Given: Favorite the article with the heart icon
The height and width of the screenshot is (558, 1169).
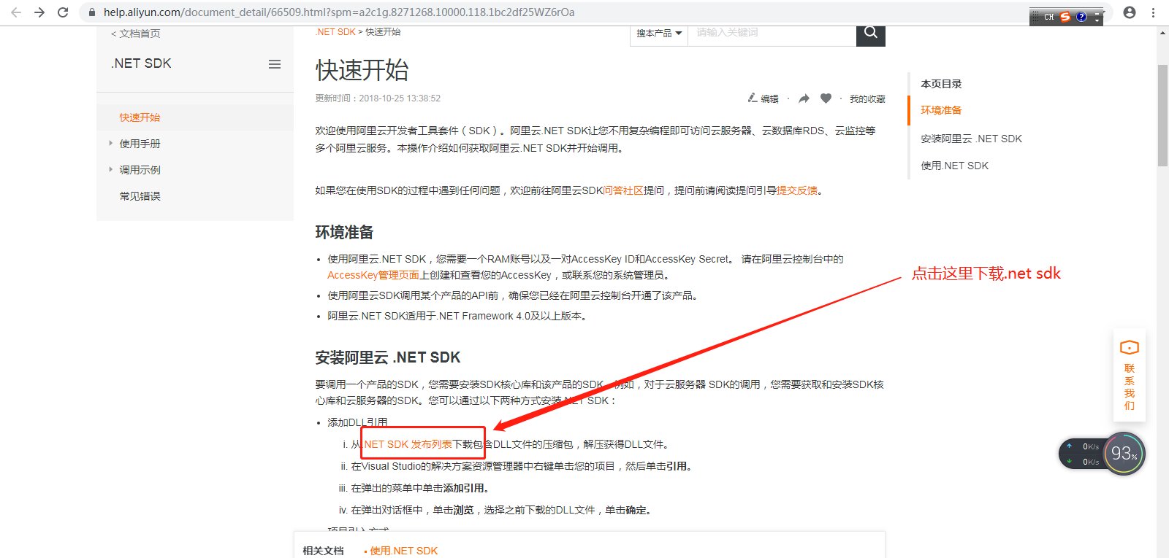Looking at the screenshot, I should 826,98.
